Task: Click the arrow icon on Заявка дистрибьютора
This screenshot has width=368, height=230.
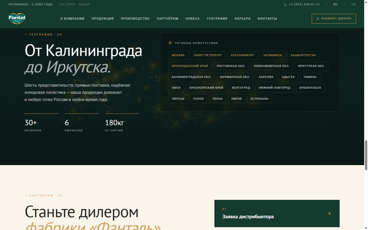Action: pyautogui.click(x=329, y=213)
